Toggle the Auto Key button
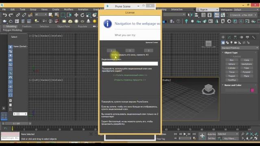Screen dimensions: 260x146 (212, 134)
